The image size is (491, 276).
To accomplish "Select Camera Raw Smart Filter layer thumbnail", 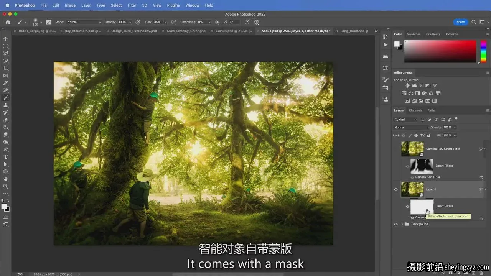I will coord(412,149).
